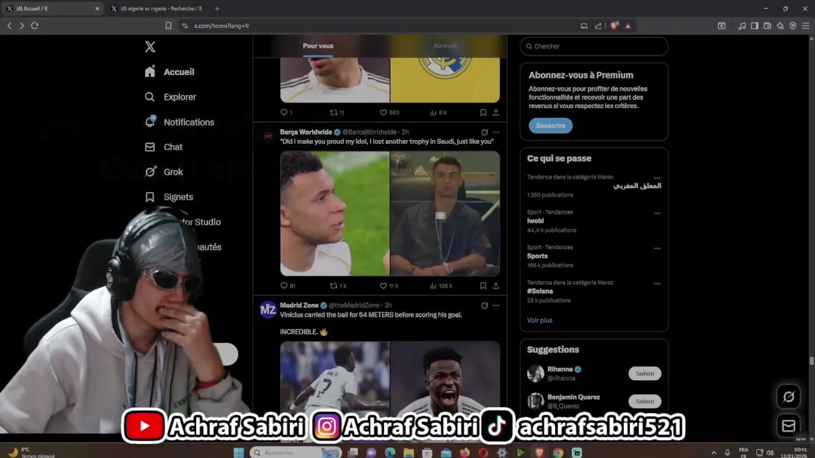Screen dimensions: 815x458
Task: Switch to the Abonnements timeline tab
Action: coord(444,46)
